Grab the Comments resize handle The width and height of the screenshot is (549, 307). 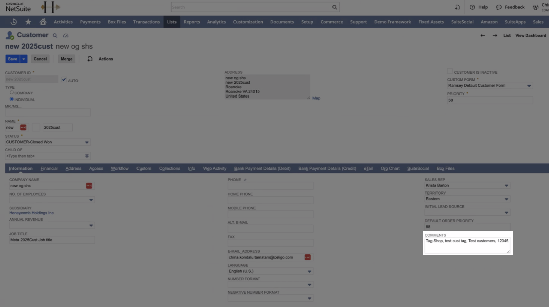click(x=508, y=251)
